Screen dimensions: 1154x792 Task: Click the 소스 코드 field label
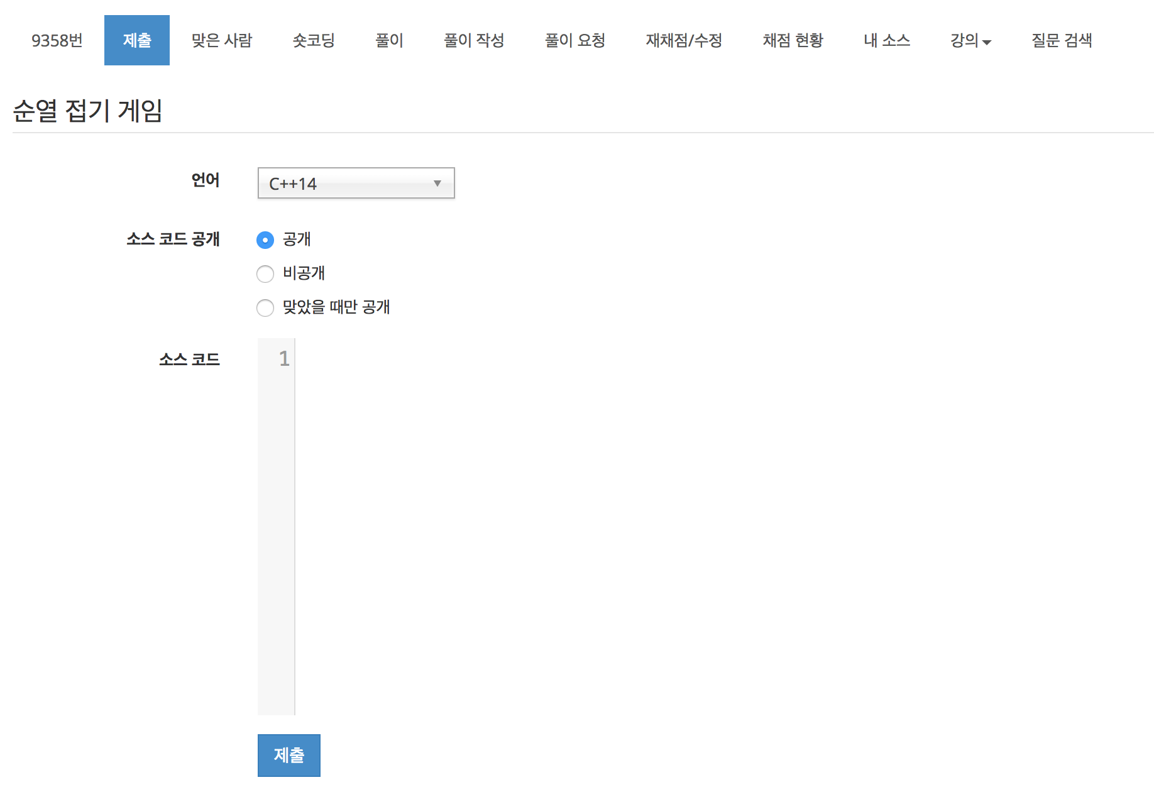click(189, 360)
